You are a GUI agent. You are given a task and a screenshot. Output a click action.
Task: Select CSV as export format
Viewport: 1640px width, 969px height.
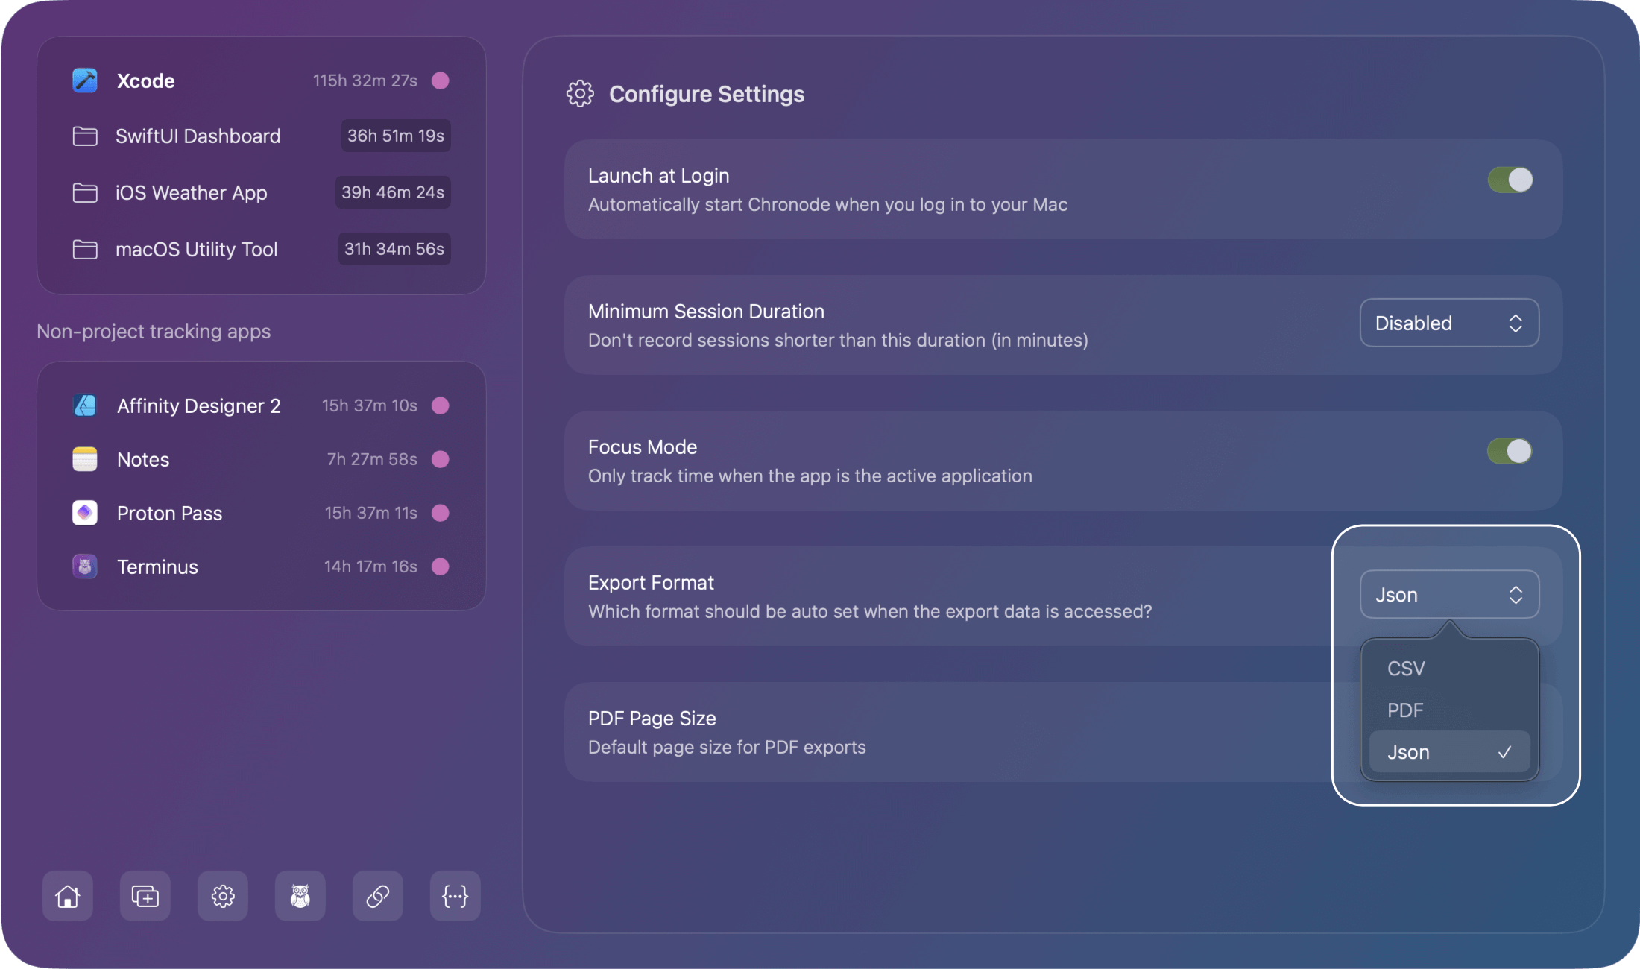[1405, 669]
